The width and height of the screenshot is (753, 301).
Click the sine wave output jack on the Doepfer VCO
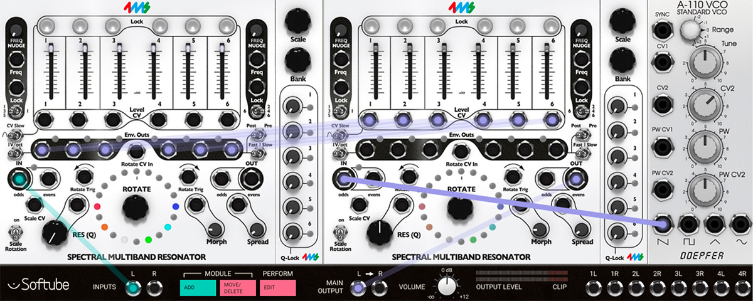coord(742,223)
